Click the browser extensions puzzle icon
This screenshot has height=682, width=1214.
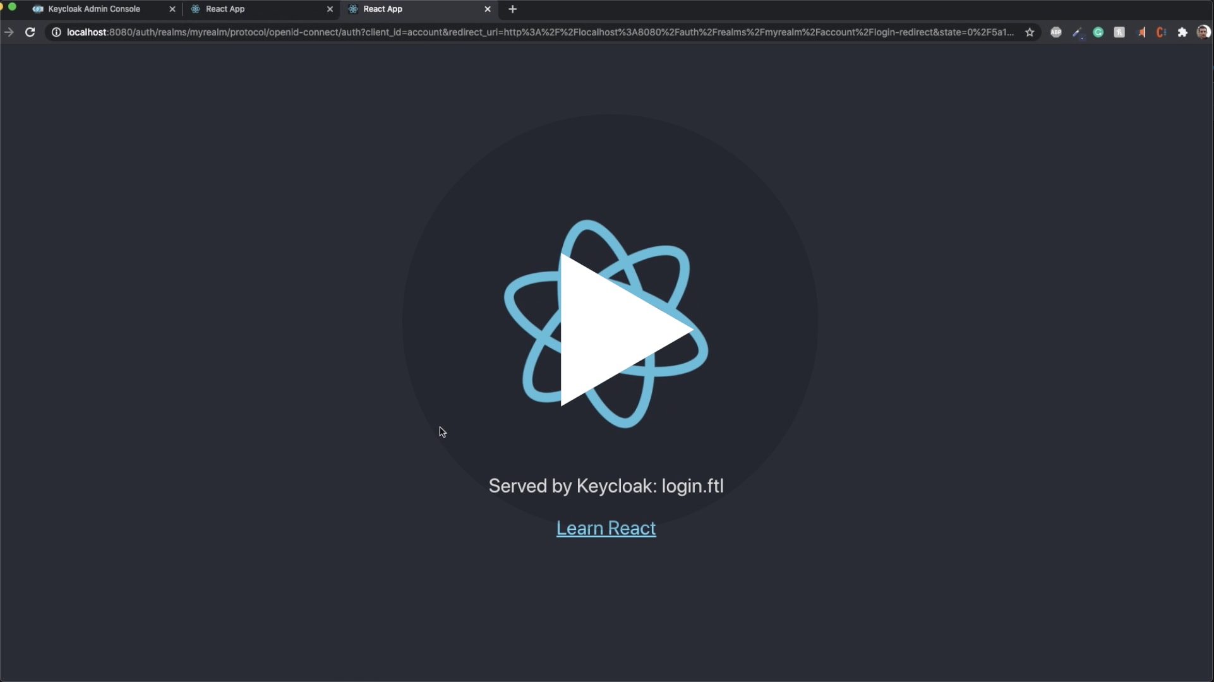pos(1182,32)
